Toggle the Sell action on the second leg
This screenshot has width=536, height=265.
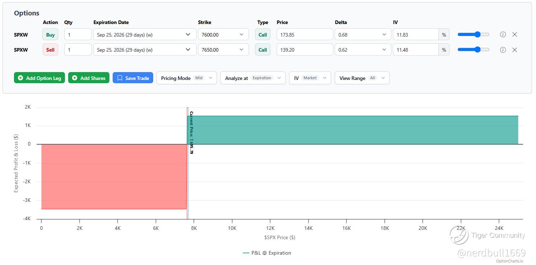(x=50, y=50)
